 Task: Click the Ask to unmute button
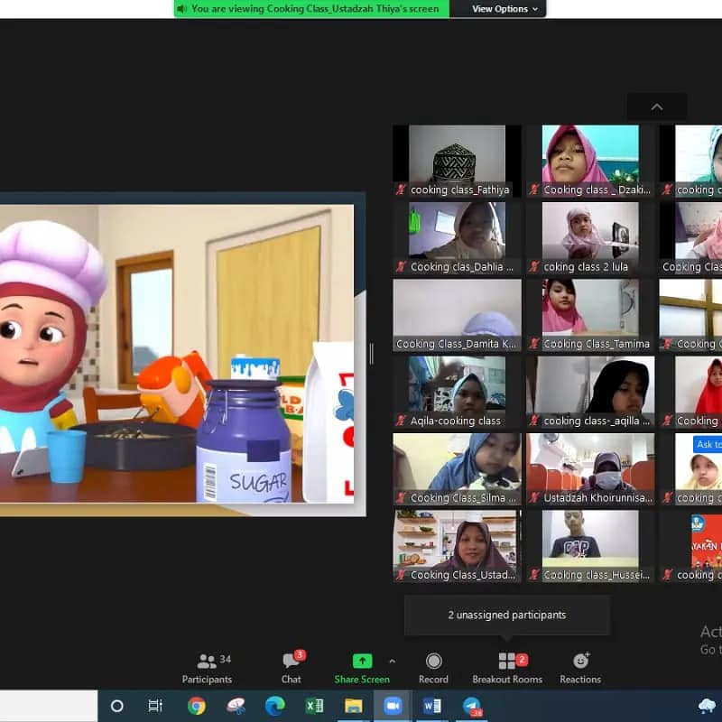(x=708, y=444)
